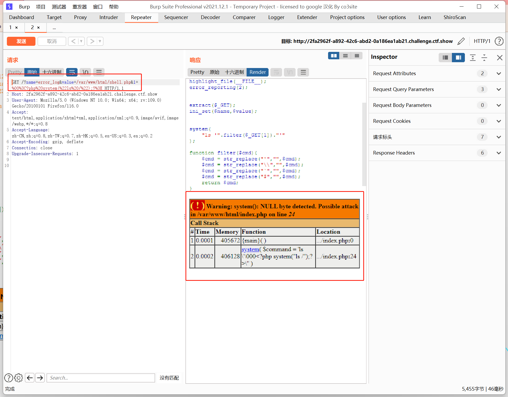This screenshot has width=508, height=397.
Task: Go to next search match arrow
Action: [40, 378]
